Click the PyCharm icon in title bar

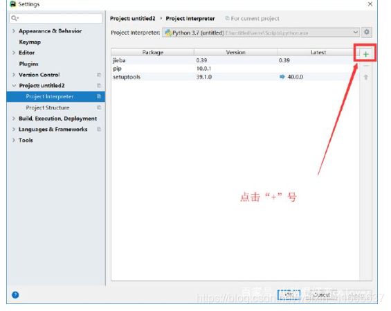coord(13,4)
